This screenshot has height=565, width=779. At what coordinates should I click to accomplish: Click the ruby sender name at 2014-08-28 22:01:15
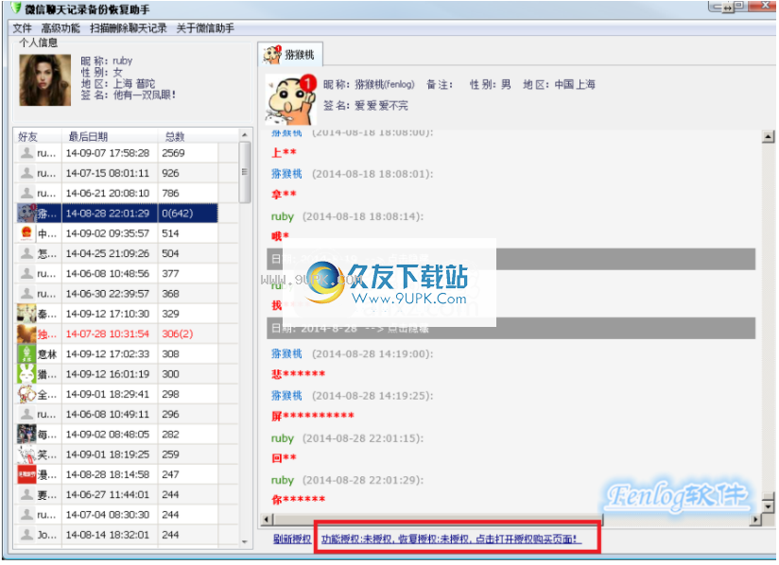[x=283, y=438]
